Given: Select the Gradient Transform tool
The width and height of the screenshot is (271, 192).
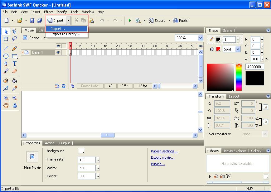Looking at the screenshot, I should 6,88.
